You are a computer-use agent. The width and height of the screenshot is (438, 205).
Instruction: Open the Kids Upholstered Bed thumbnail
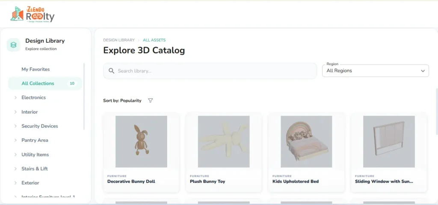306,142
